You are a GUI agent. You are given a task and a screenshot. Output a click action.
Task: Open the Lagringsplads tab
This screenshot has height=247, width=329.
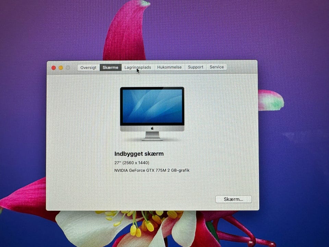[x=138, y=67]
